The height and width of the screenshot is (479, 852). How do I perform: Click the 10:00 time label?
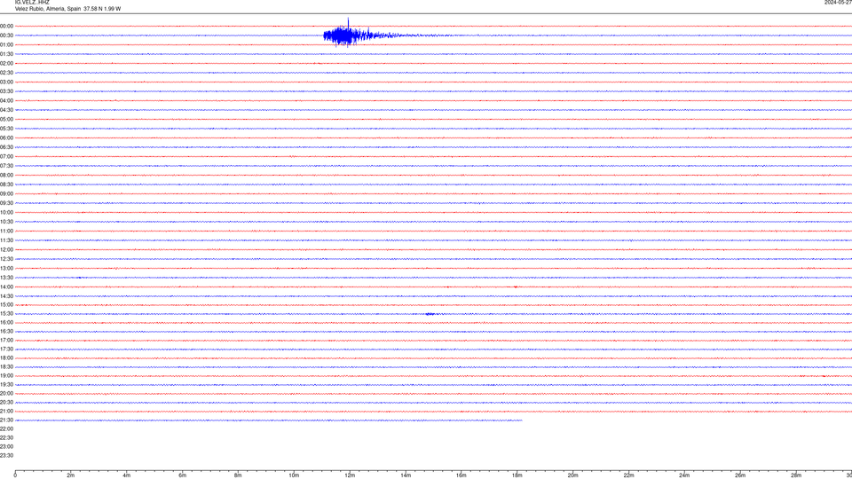pyautogui.click(x=6, y=213)
